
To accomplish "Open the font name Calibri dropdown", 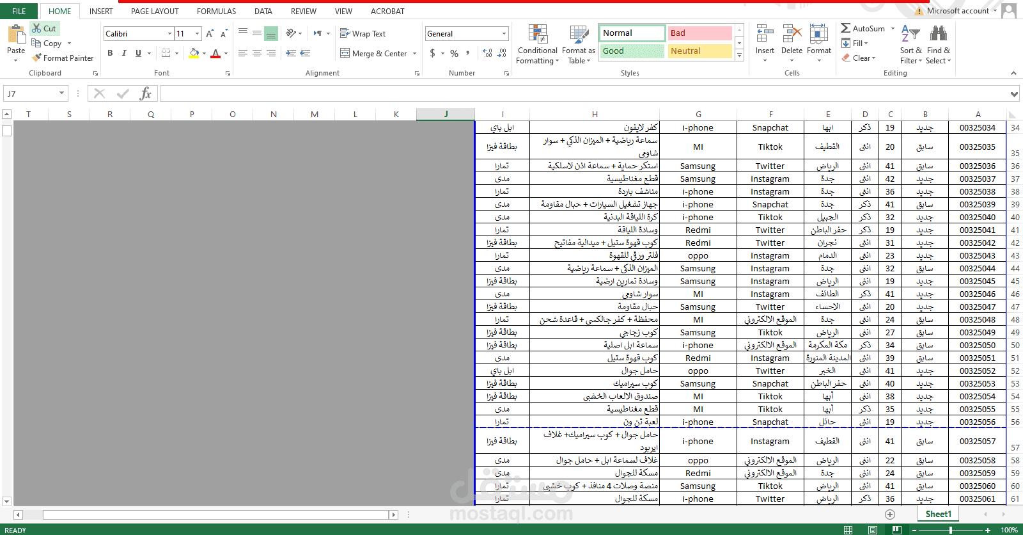I will pos(170,33).
